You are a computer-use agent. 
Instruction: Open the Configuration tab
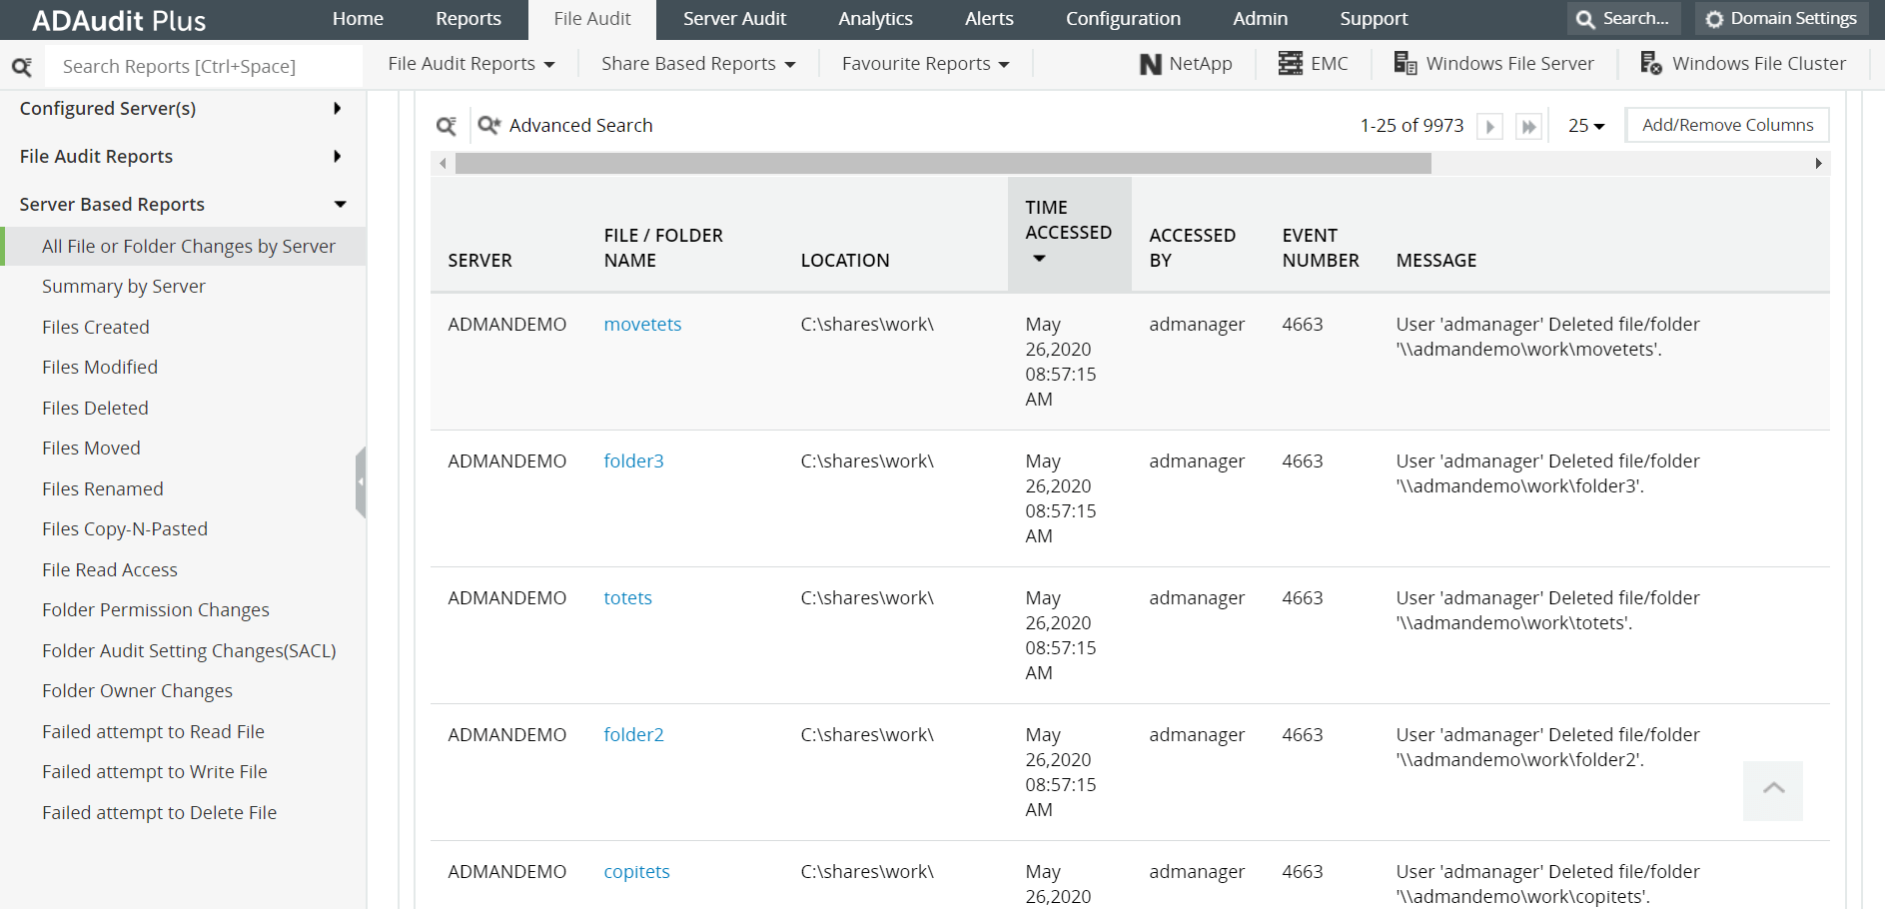coord(1123,19)
